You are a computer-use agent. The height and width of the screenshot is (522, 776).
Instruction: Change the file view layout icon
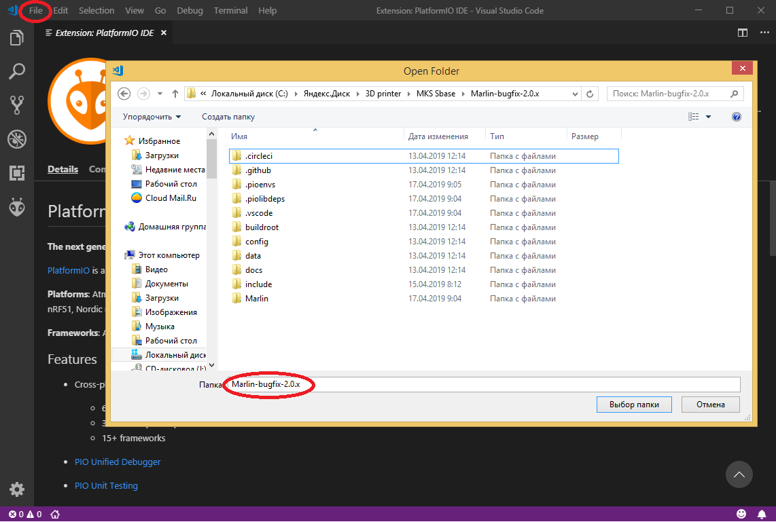click(x=693, y=117)
